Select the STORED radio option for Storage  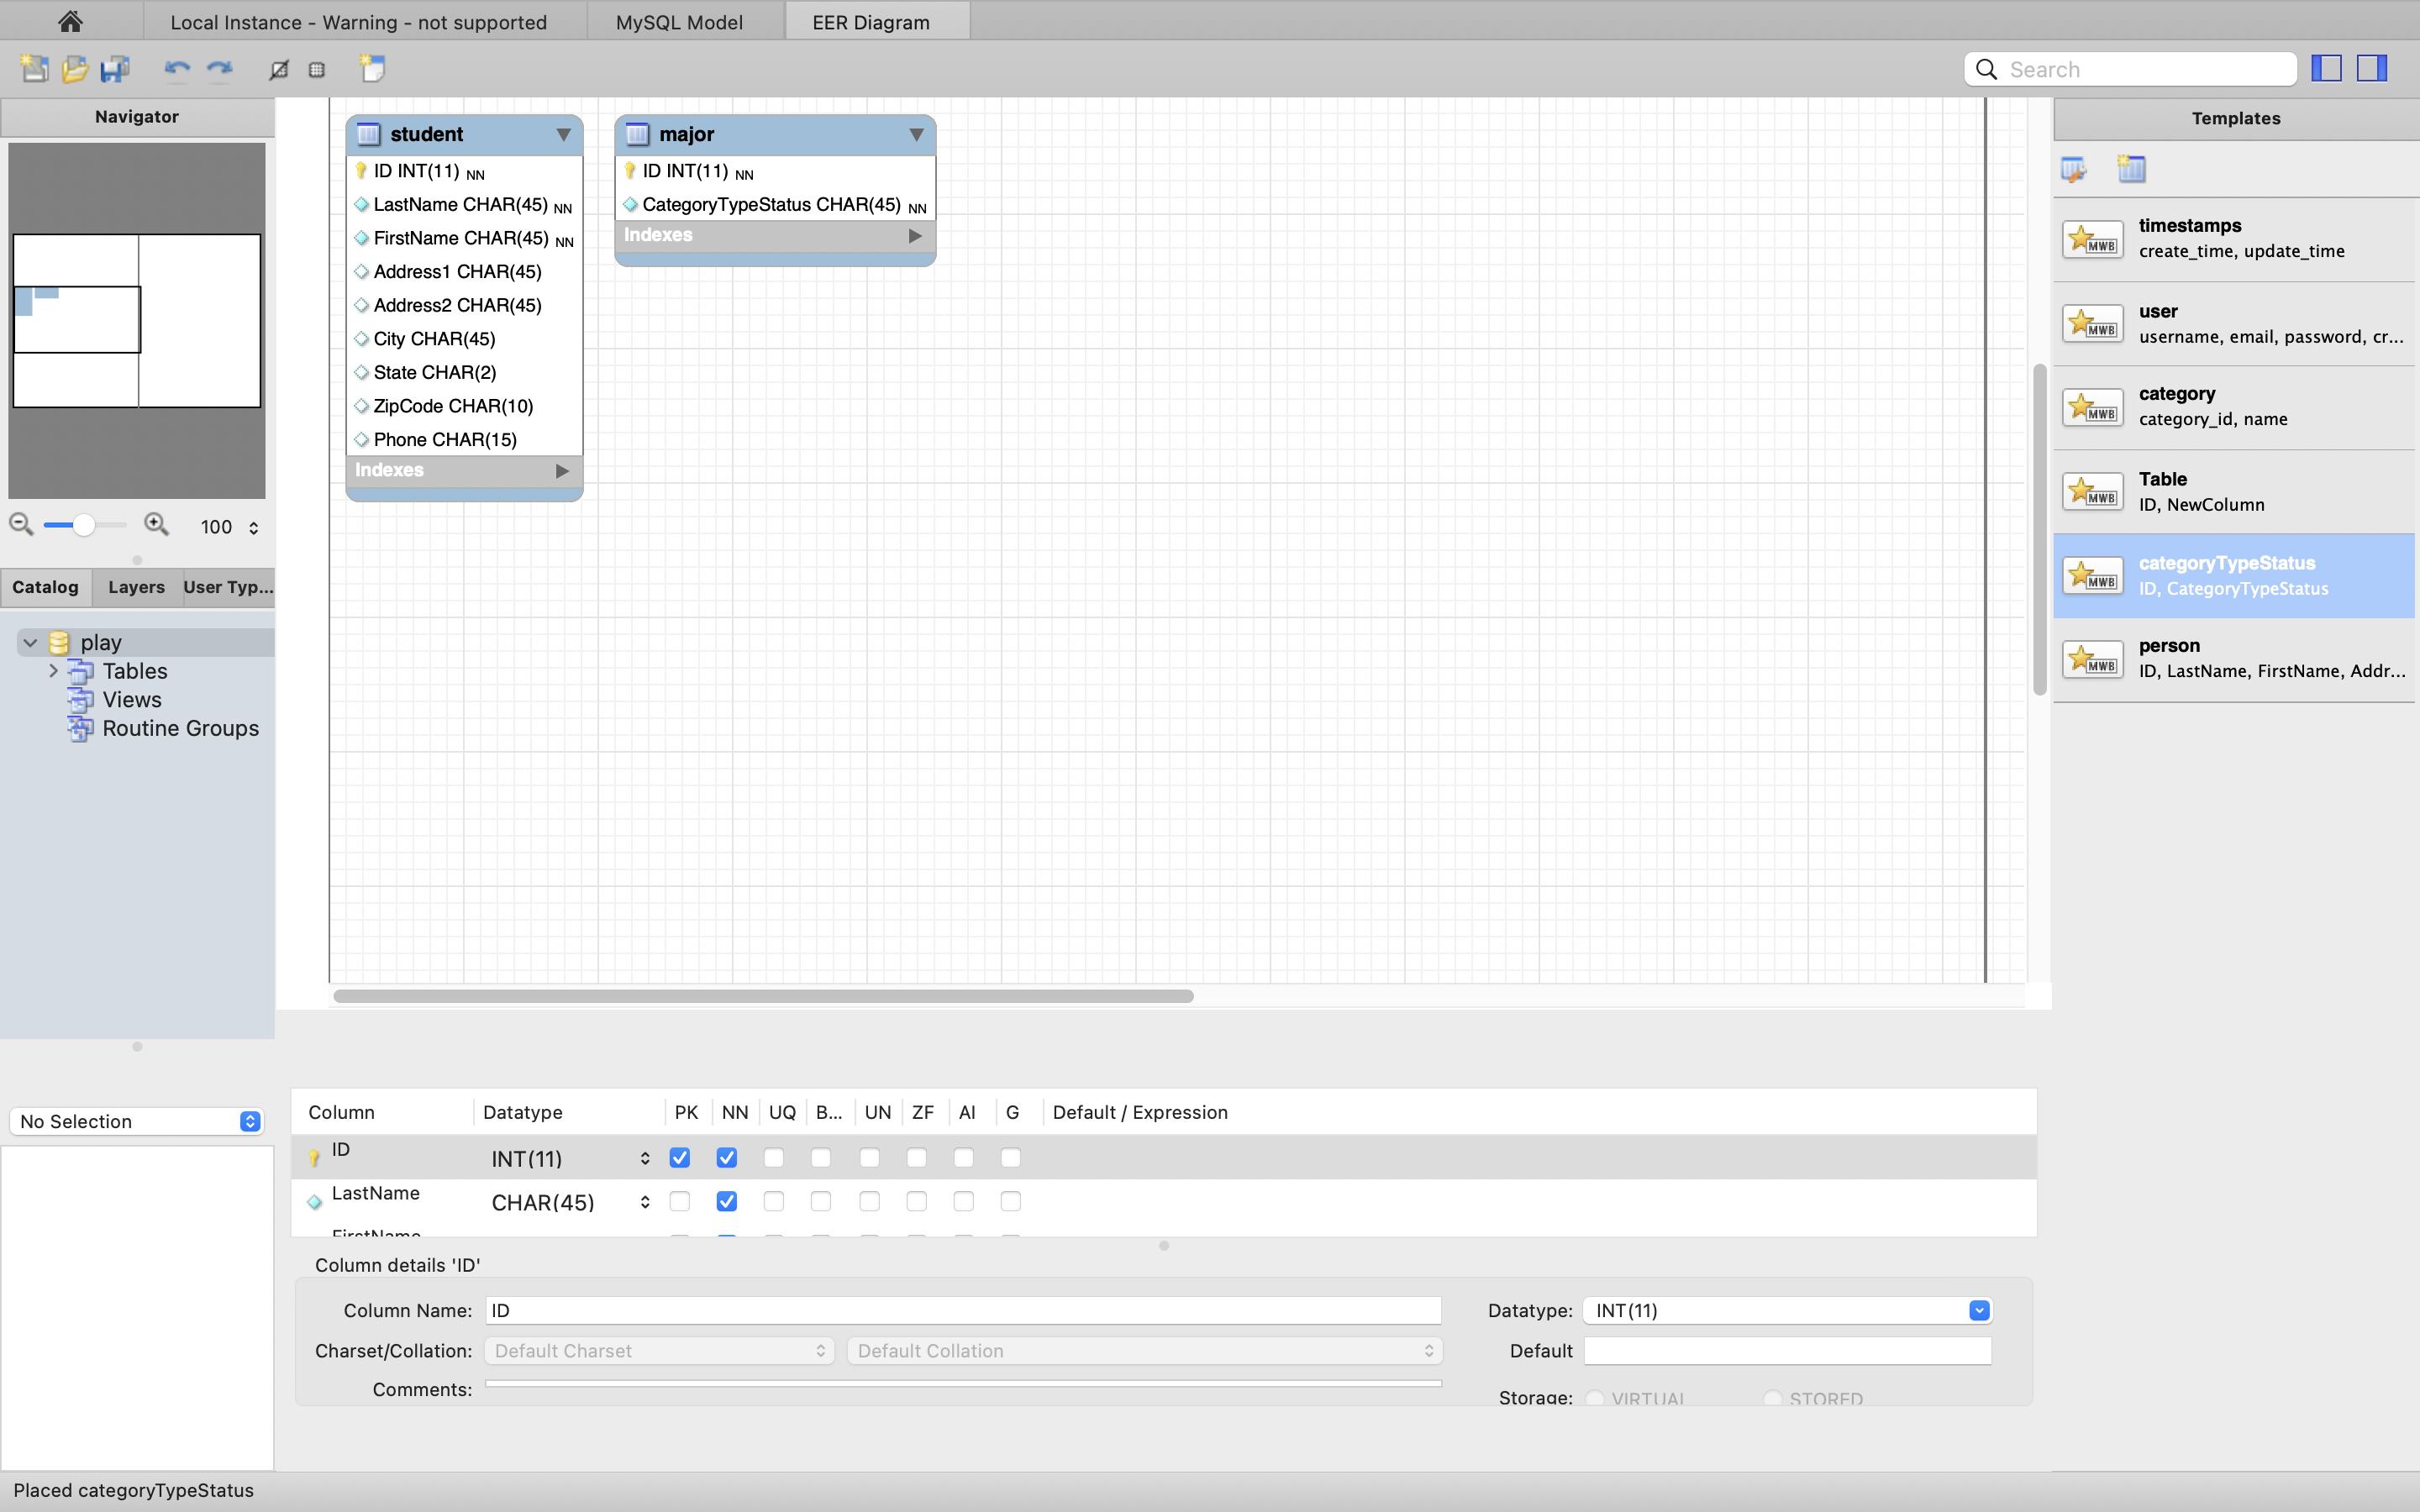point(1775,1397)
